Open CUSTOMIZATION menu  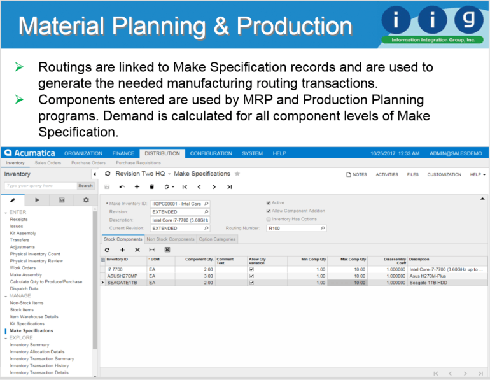pyautogui.click(x=444, y=174)
